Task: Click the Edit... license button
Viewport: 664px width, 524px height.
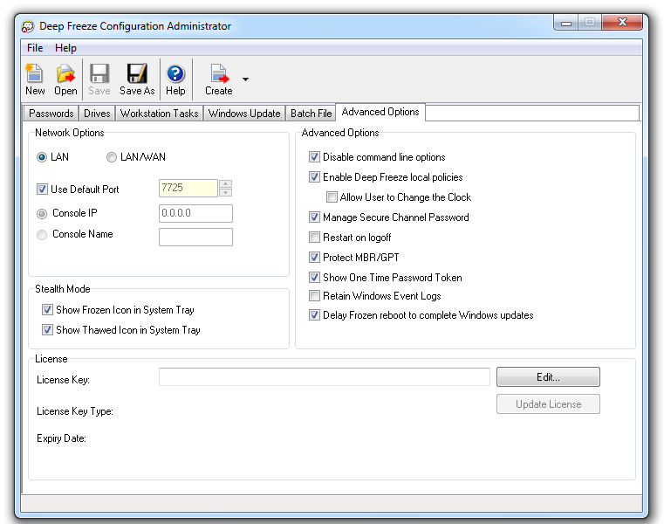Action: click(548, 377)
